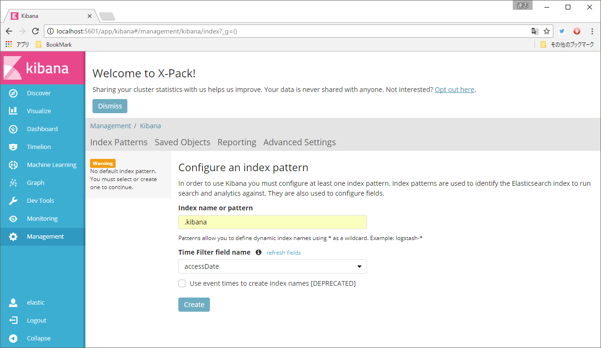601x348 pixels.
Task: Switch to Index Patterns tab
Action: [x=119, y=142]
